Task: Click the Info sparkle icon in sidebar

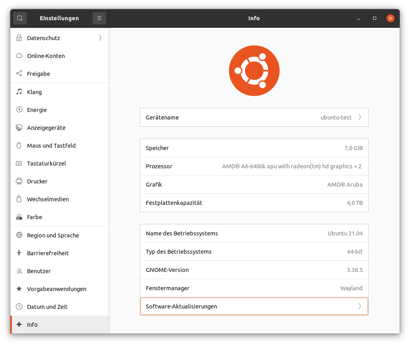Action: 19,324
